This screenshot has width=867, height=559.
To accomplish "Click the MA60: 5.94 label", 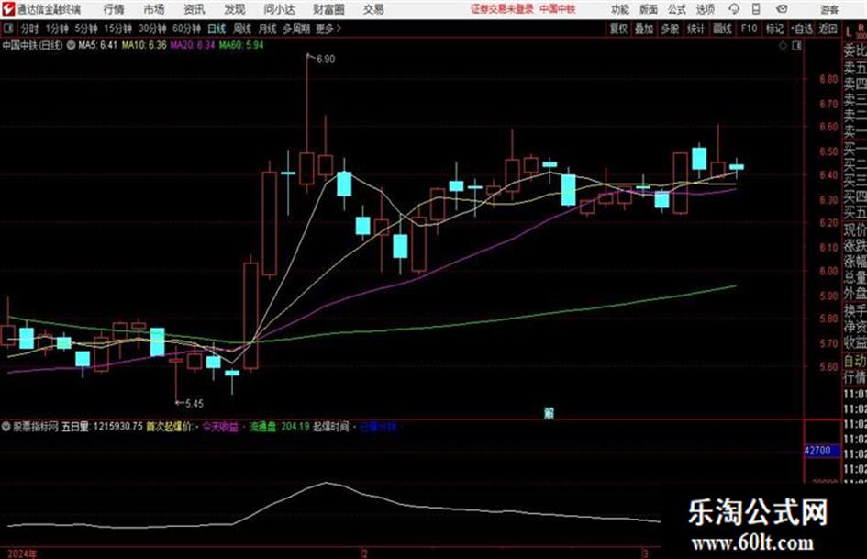I will (x=241, y=45).
